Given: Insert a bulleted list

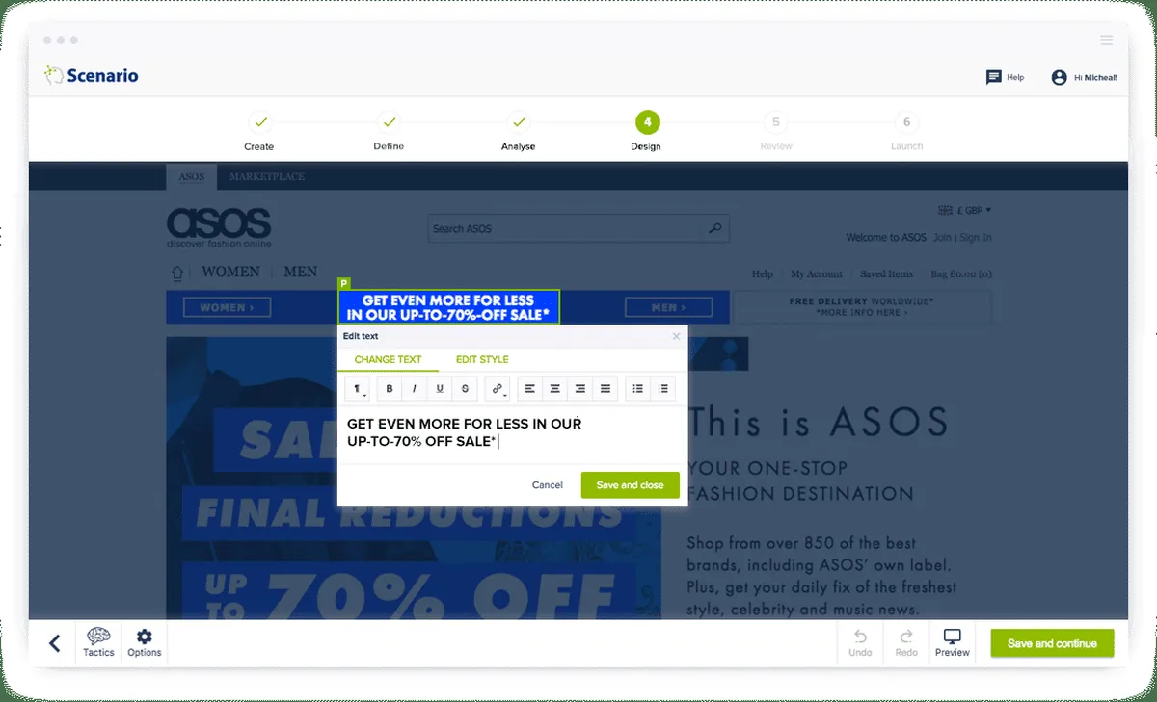Looking at the screenshot, I should 638,389.
